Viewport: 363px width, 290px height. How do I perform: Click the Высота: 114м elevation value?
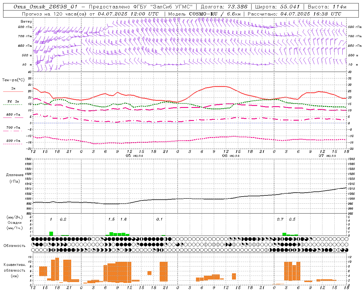click(327, 7)
